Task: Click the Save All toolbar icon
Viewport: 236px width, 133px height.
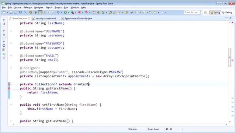Action: 15,13
